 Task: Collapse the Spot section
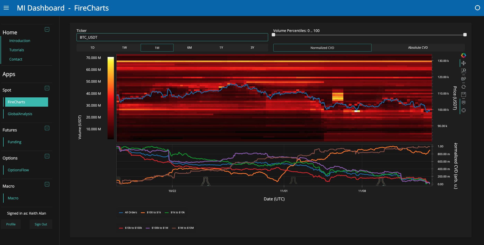tap(47, 88)
